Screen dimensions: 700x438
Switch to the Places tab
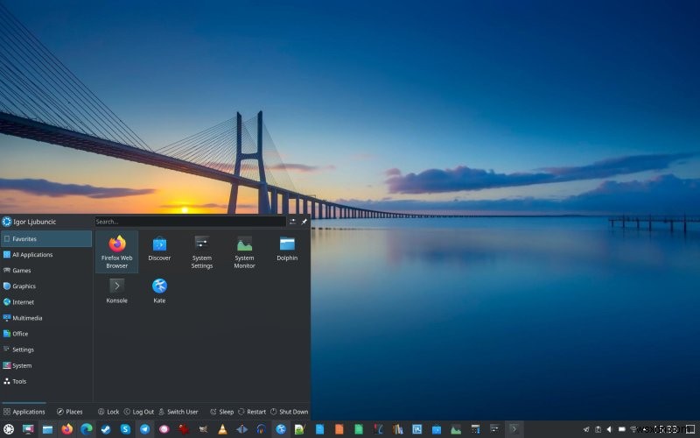(x=70, y=412)
